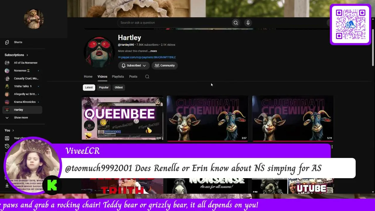Play the Clueminati video lasting 3:57
The height and width of the screenshot is (211, 375).
(x=207, y=118)
